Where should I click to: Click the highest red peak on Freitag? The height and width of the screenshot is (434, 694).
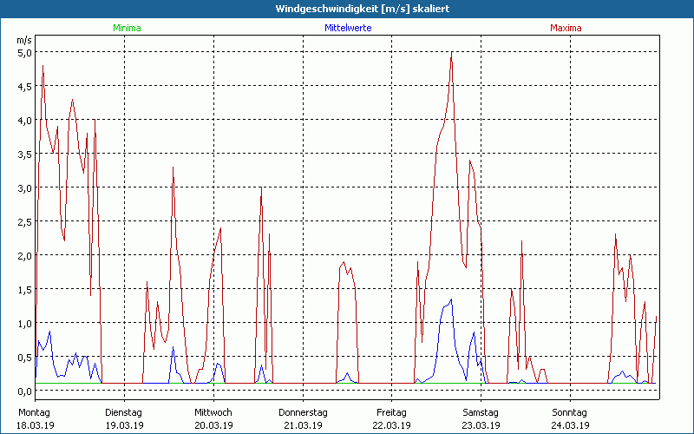(x=452, y=52)
